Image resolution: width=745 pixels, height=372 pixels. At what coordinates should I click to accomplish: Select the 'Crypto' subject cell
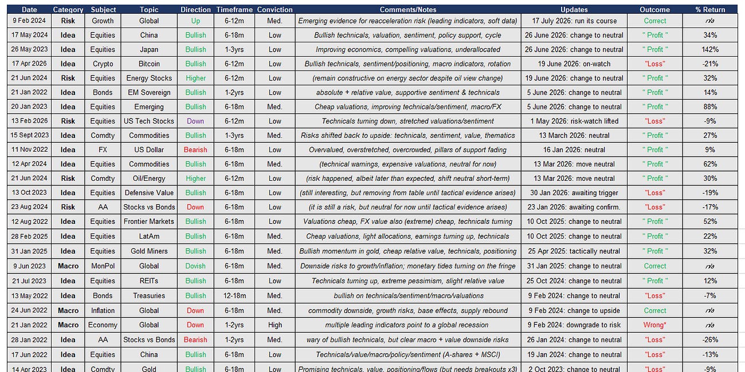click(103, 64)
